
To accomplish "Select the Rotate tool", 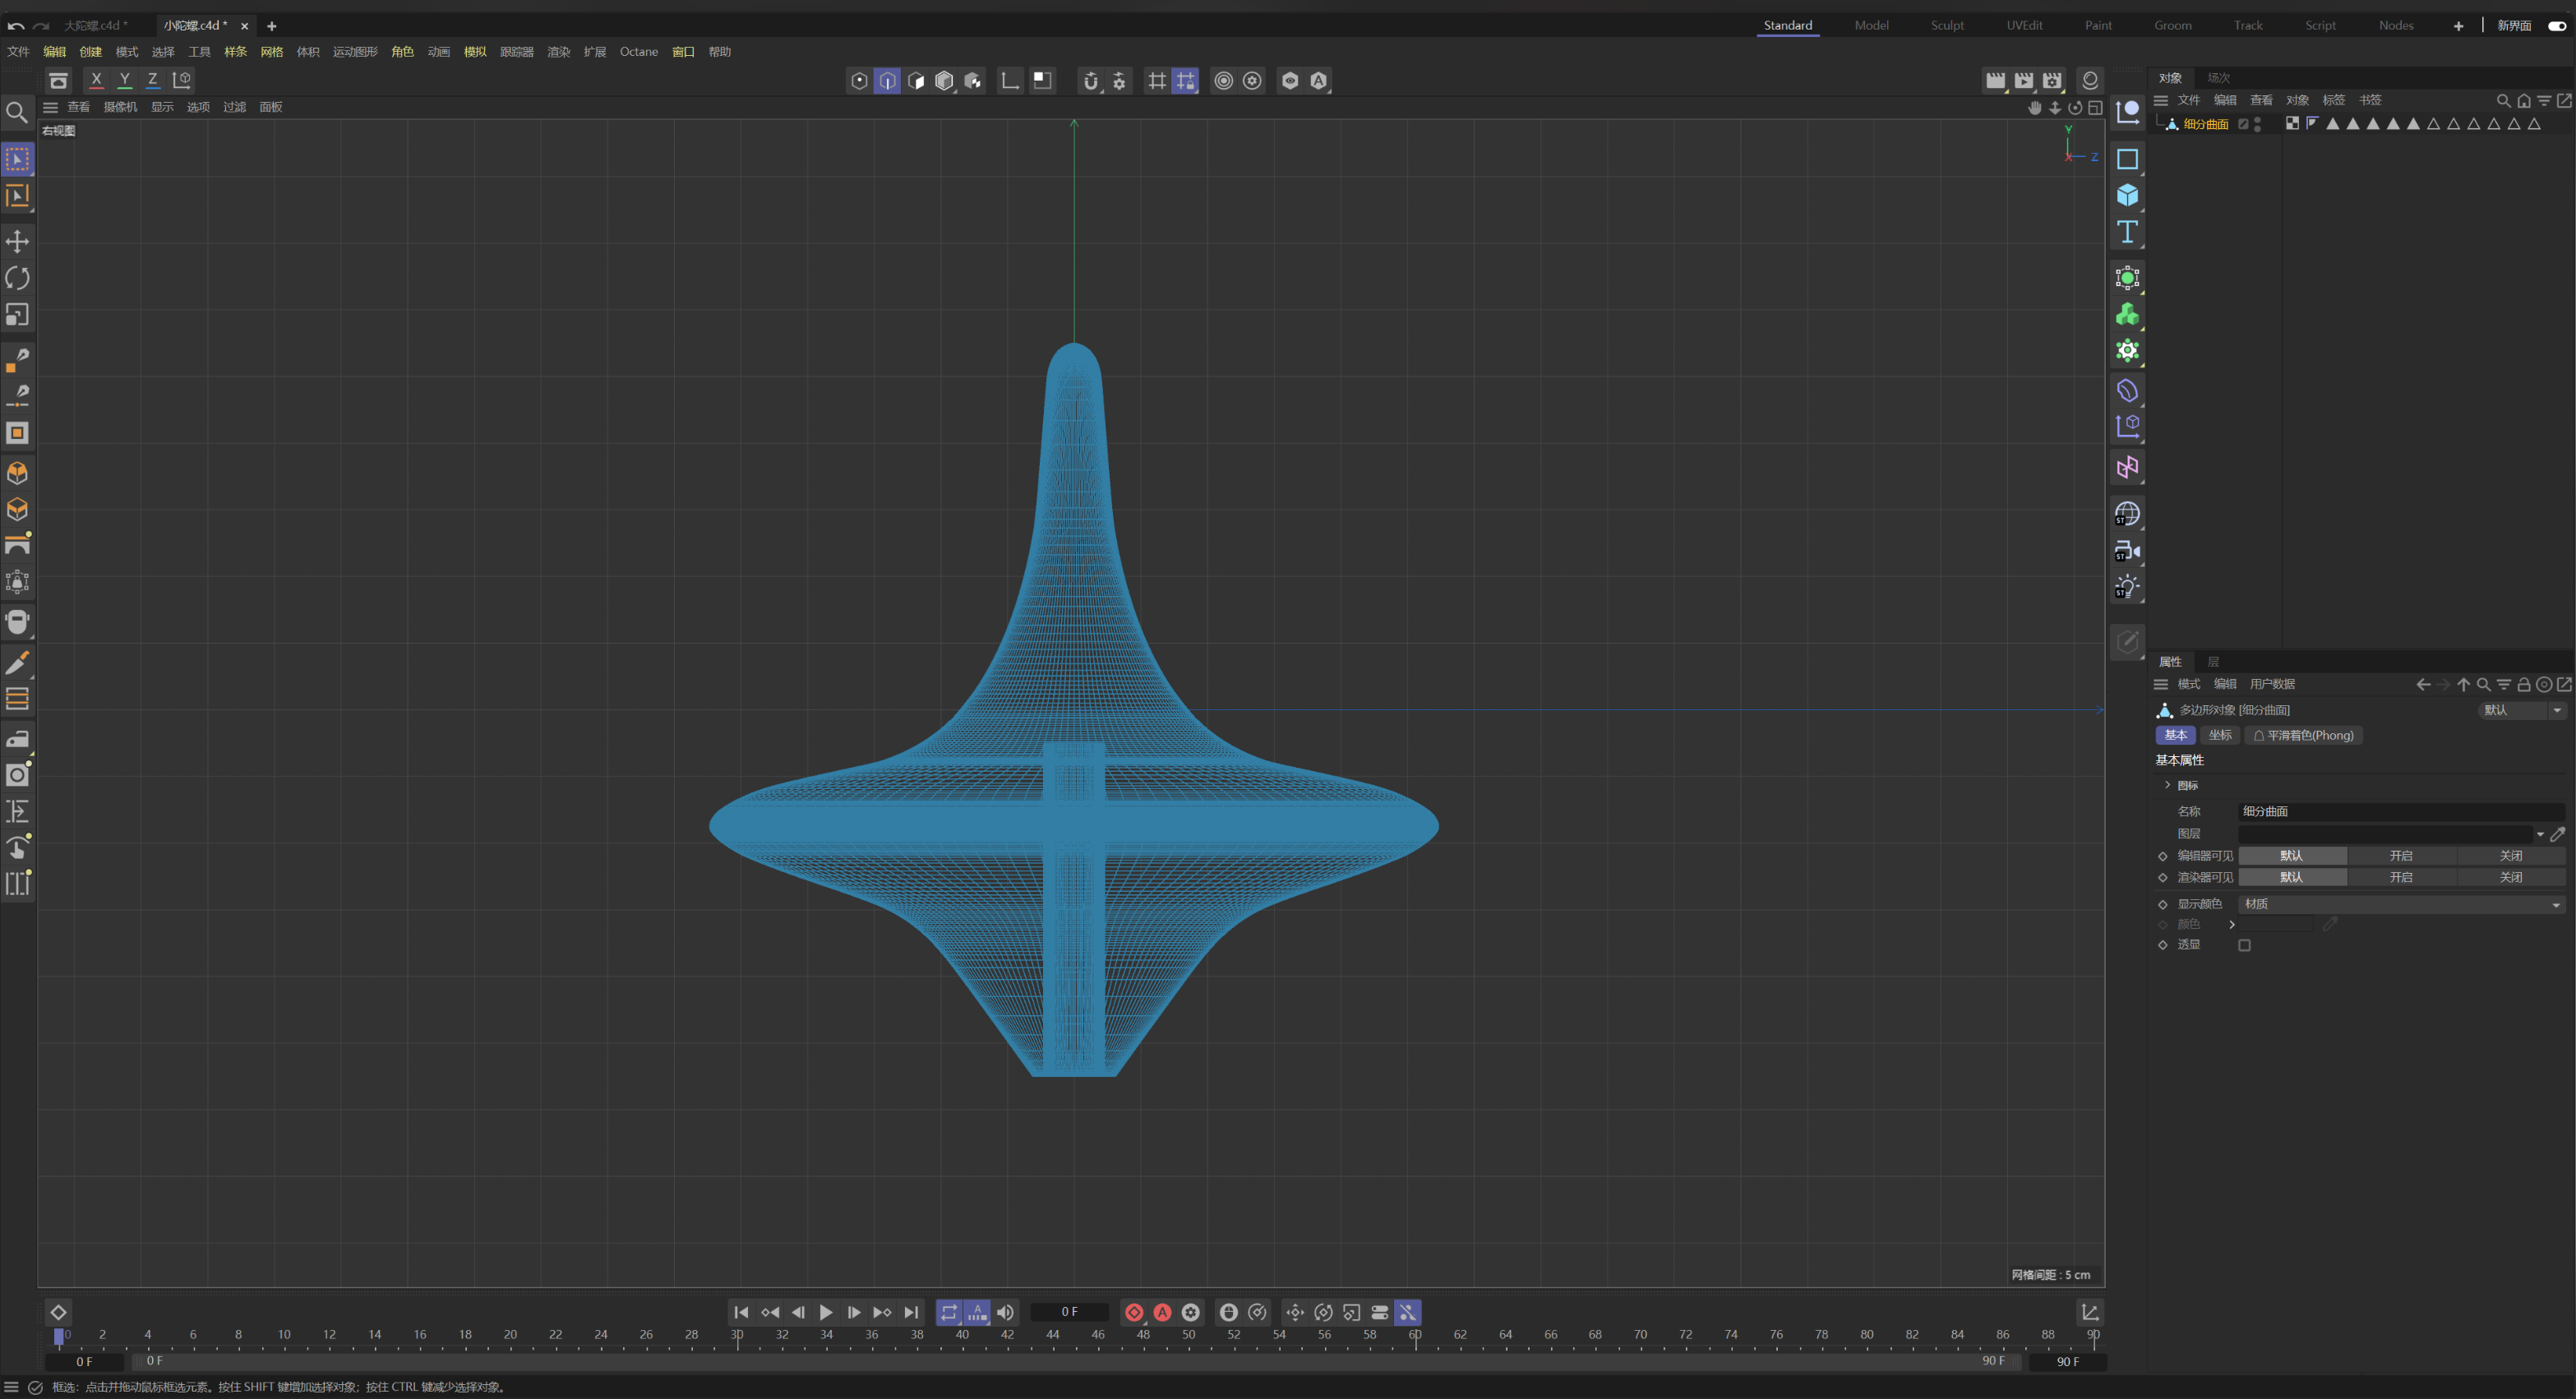I will pyautogui.click(x=17, y=278).
